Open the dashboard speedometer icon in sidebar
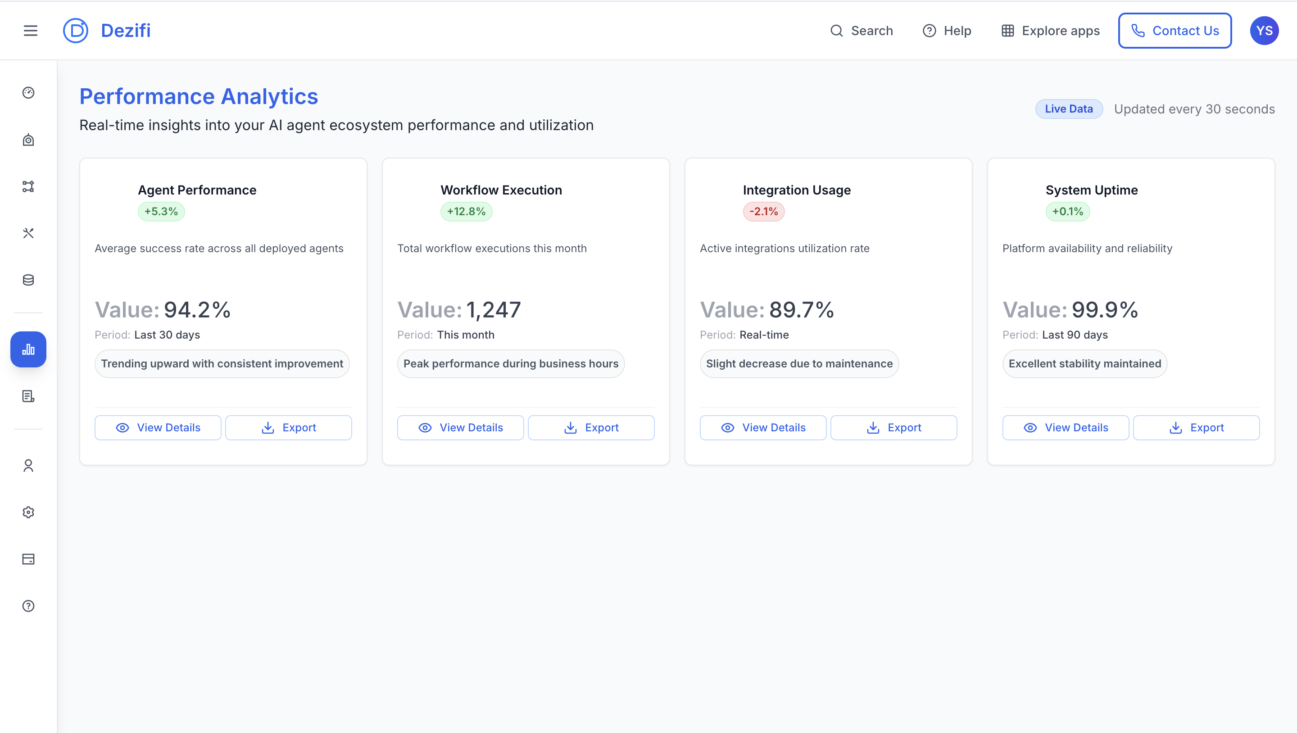This screenshot has width=1297, height=733. pyautogui.click(x=28, y=93)
